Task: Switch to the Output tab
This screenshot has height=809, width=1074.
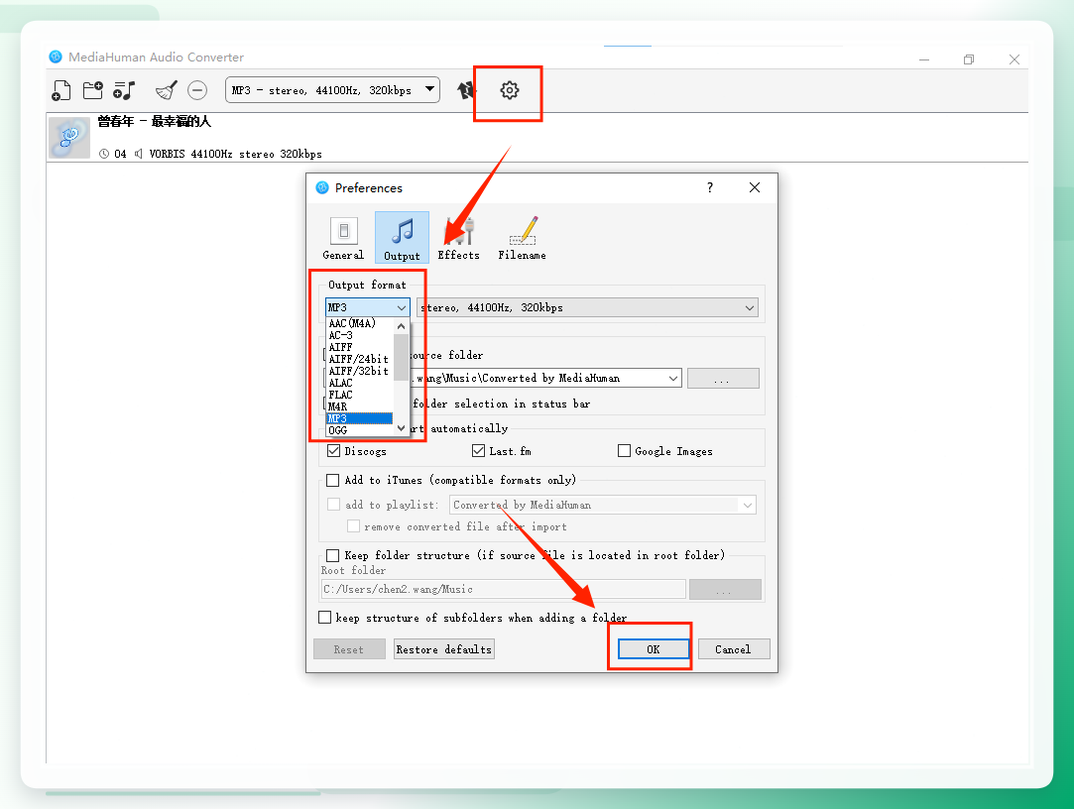Action: click(x=402, y=238)
